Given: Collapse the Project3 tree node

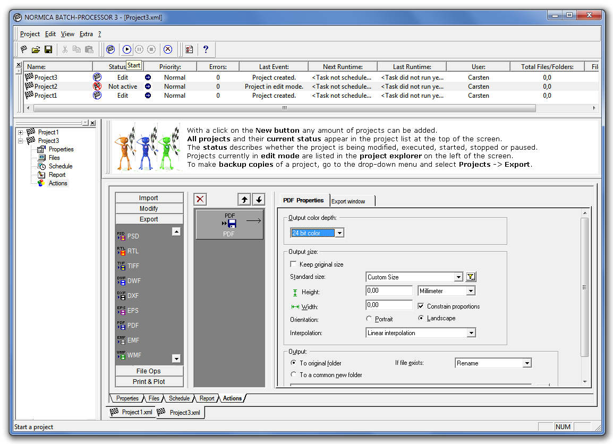Looking at the screenshot, I should [21, 141].
